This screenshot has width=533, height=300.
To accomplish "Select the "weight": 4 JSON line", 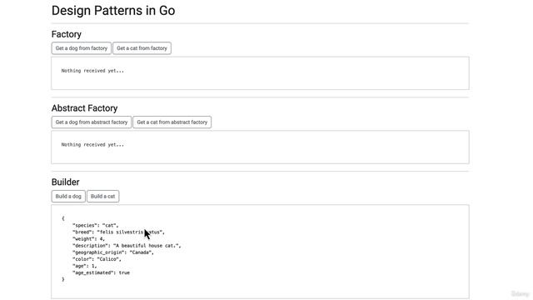I will point(88,239).
